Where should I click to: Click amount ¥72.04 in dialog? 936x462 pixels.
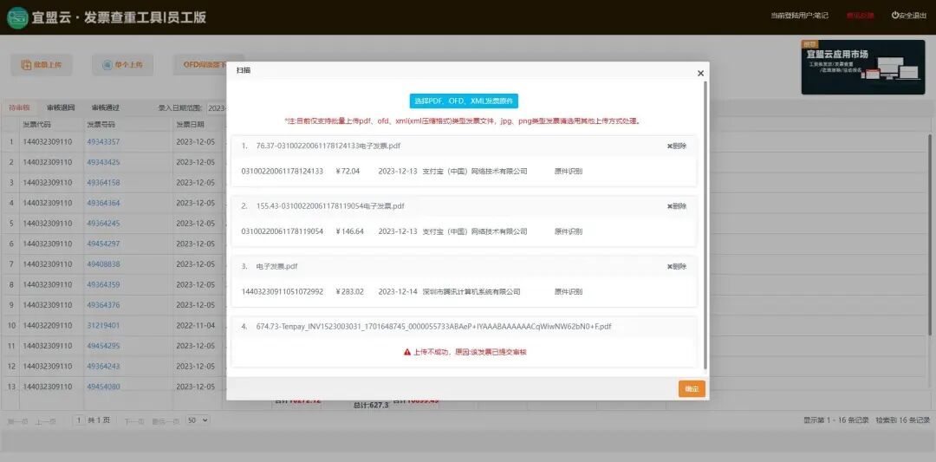click(348, 172)
